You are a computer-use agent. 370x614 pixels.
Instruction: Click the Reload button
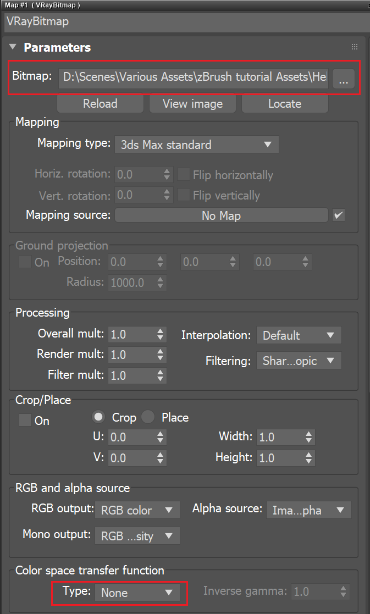point(100,103)
